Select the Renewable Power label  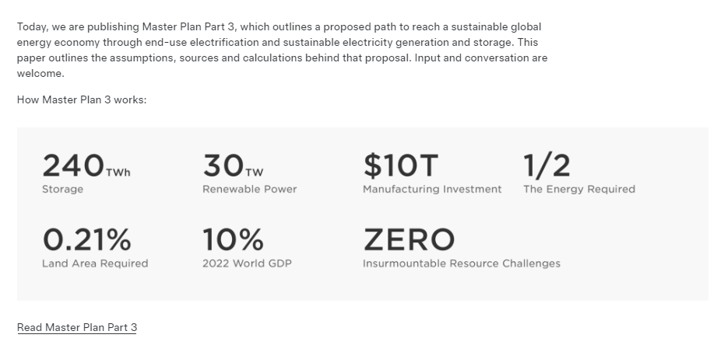tap(249, 189)
